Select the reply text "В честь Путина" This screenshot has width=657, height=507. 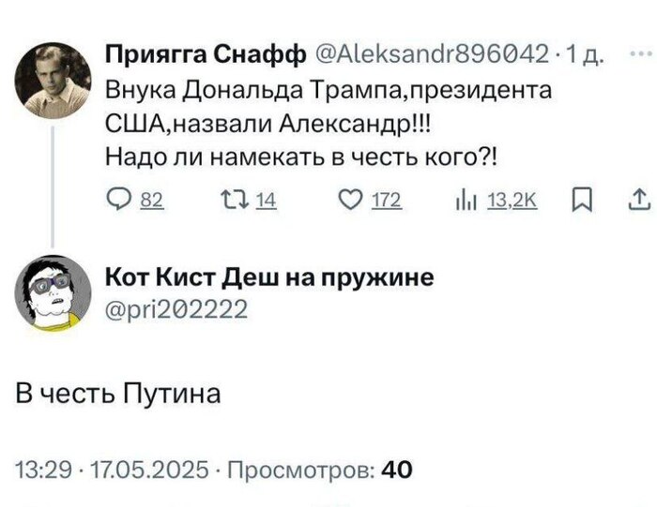point(119,395)
